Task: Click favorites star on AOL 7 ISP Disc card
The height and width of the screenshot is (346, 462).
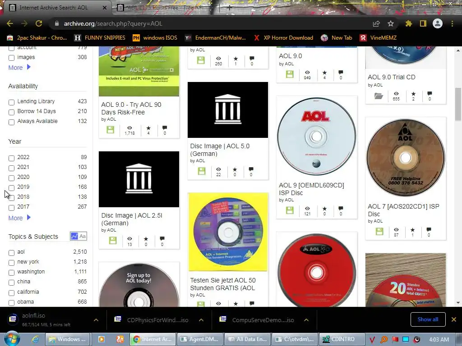Action: [x=412, y=230]
